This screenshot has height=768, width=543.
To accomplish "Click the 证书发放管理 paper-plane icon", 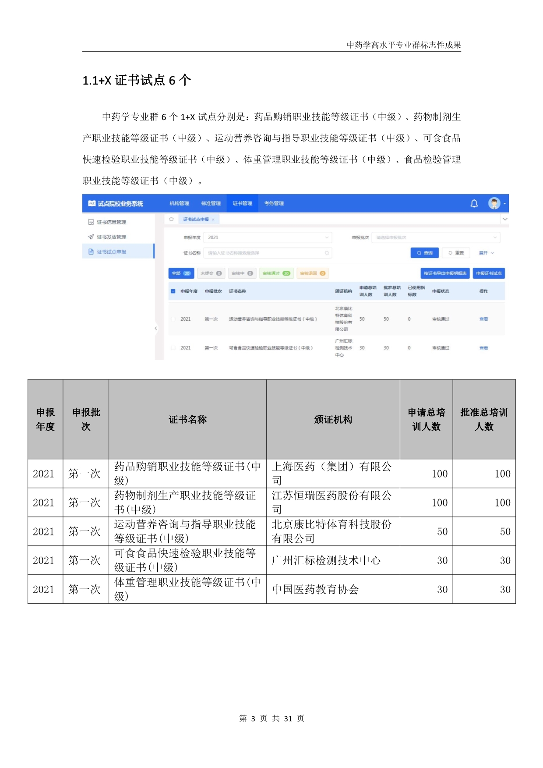I will coord(91,237).
